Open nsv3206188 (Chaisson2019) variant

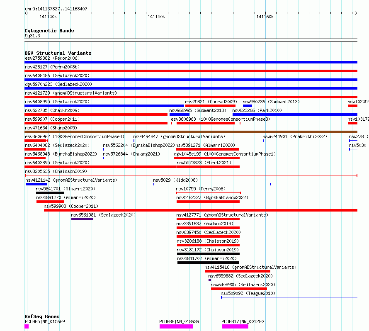208,241
